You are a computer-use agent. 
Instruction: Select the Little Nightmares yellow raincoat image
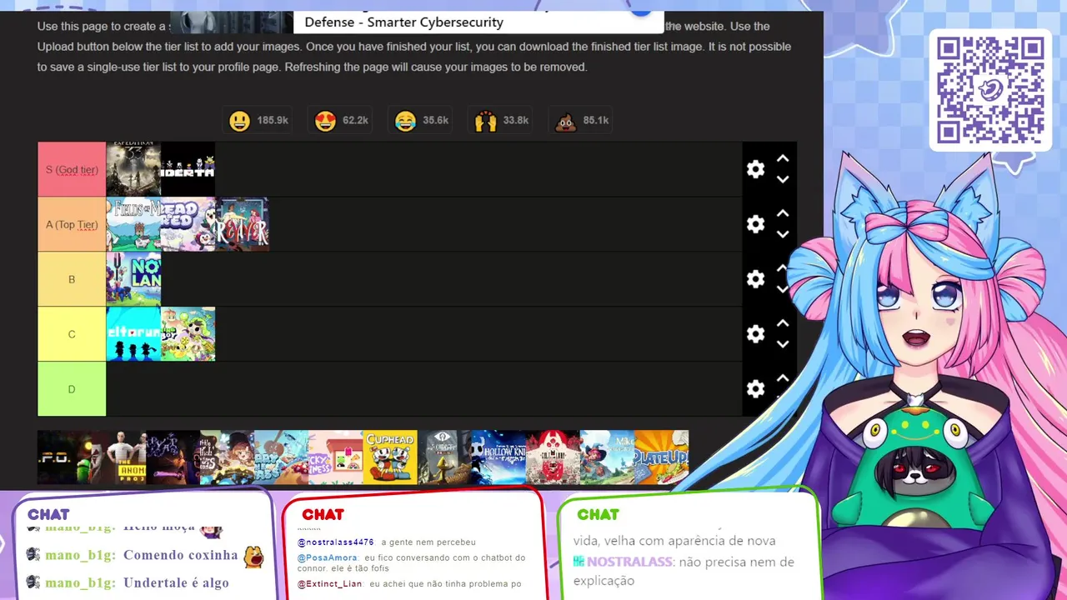pos(444,457)
